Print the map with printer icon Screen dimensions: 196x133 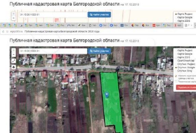pyautogui.click(x=14, y=67)
